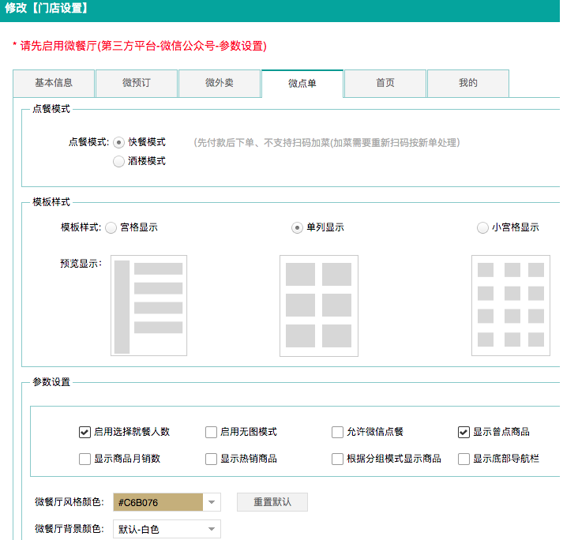This screenshot has height=540, width=563.
Task: Click the #C6B076 color swatch field
Action: [158, 502]
